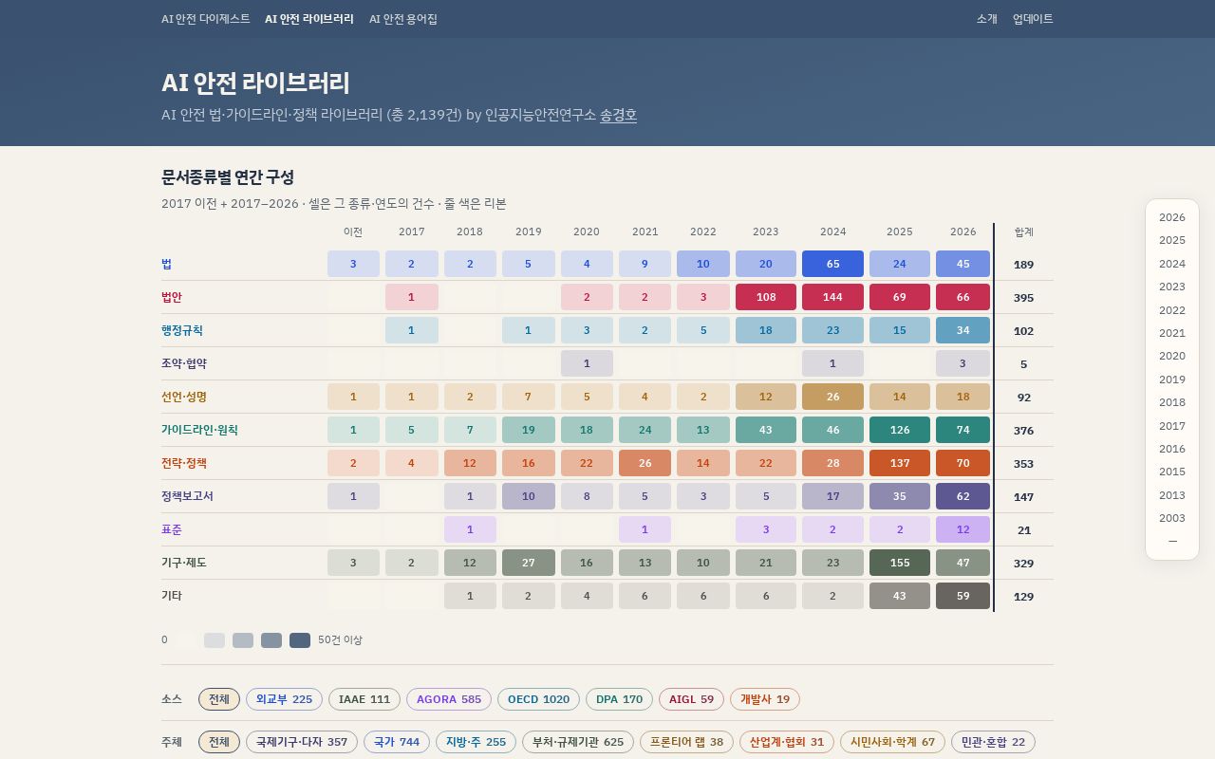Filter 주체 by 프론티어 랩 38
1215x759 pixels.
coord(686,742)
